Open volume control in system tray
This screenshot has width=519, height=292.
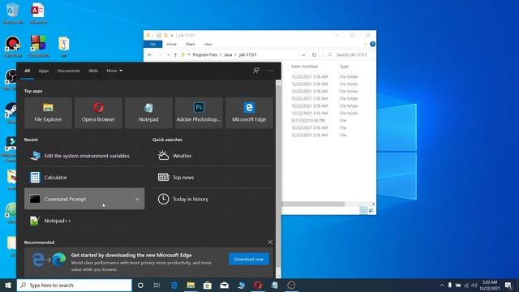[474, 285]
